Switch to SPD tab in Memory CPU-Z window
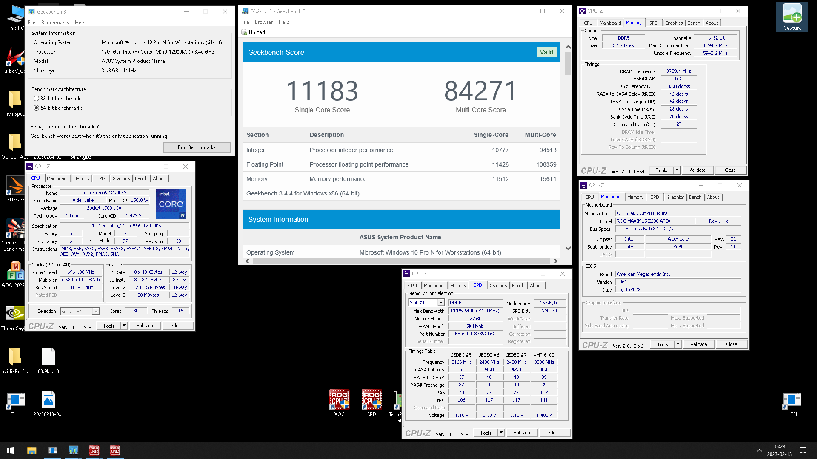Screen dimensions: 817x459 point(653,23)
